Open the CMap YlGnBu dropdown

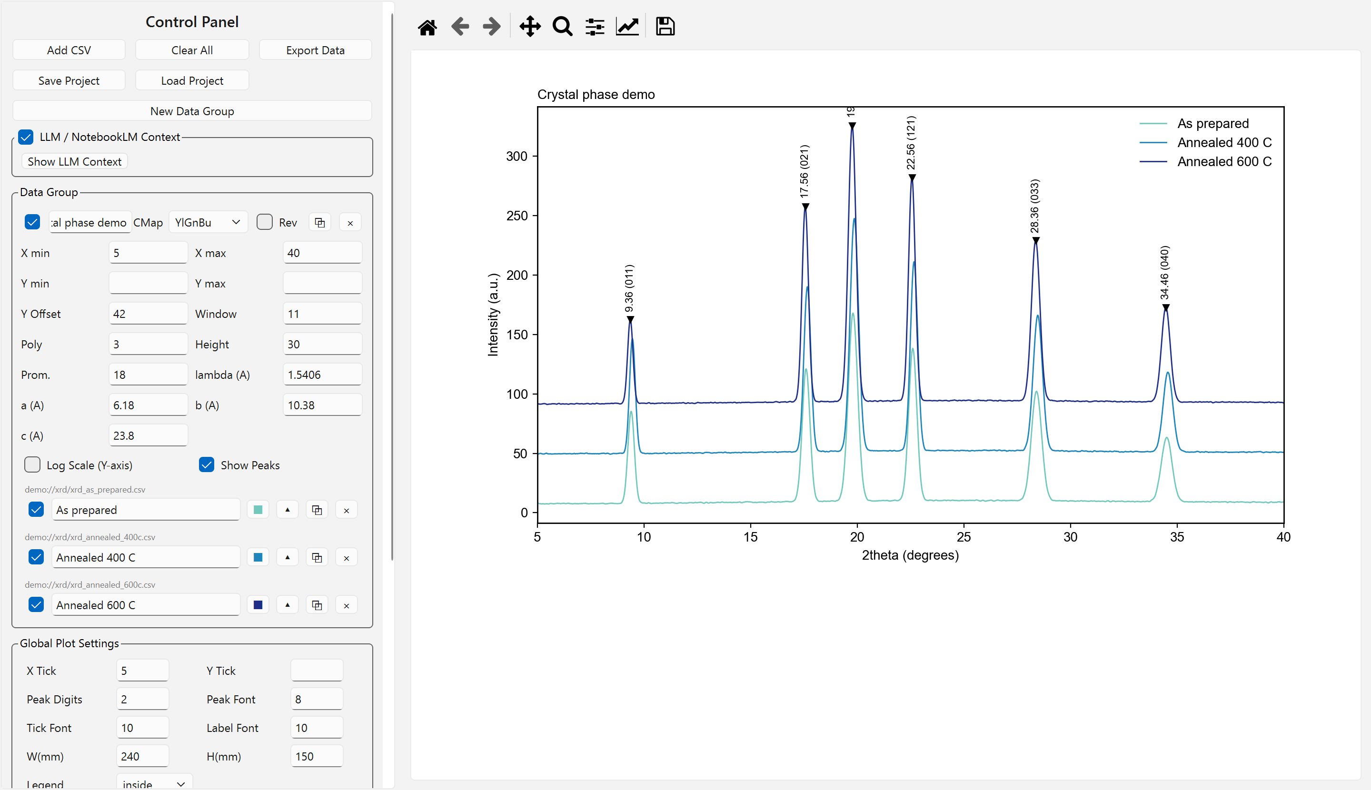tap(209, 222)
